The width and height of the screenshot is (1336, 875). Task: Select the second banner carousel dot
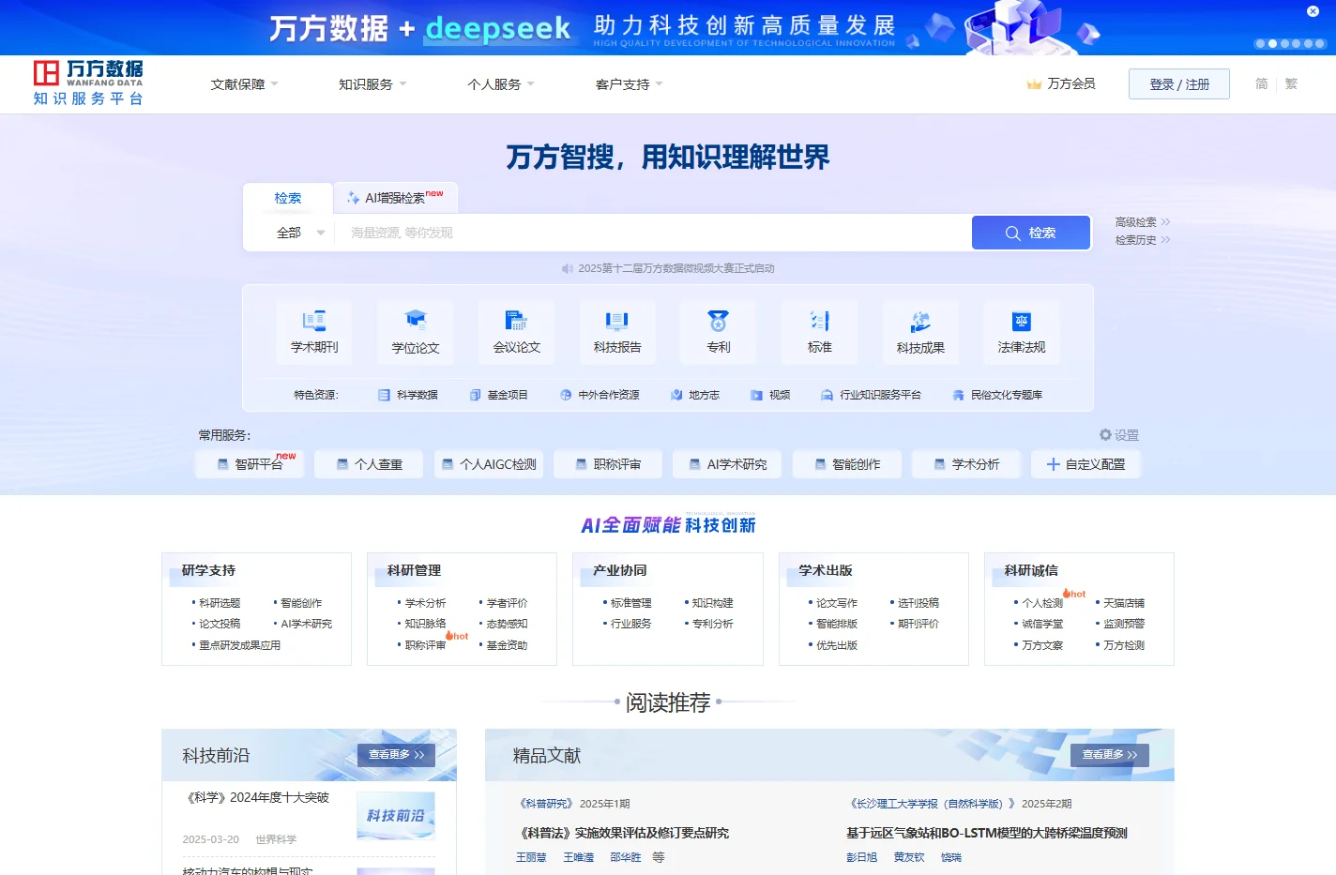[x=1272, y=44]
